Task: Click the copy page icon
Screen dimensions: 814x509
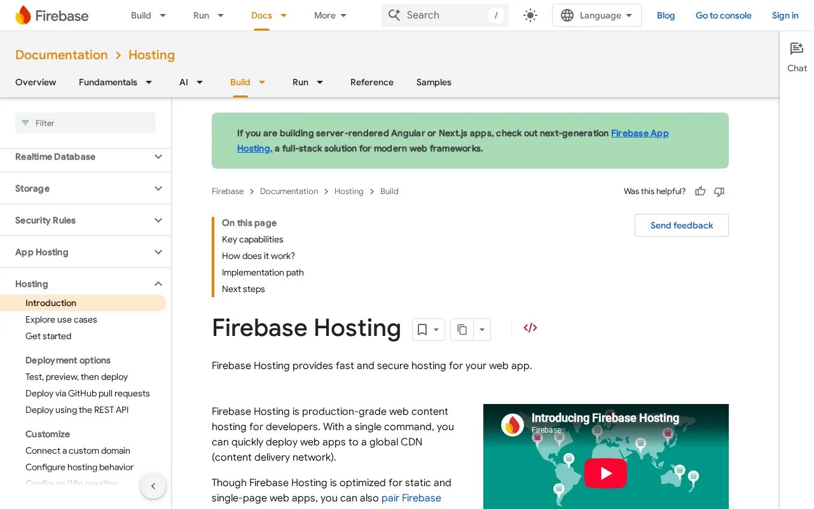Action: point(462,330)
